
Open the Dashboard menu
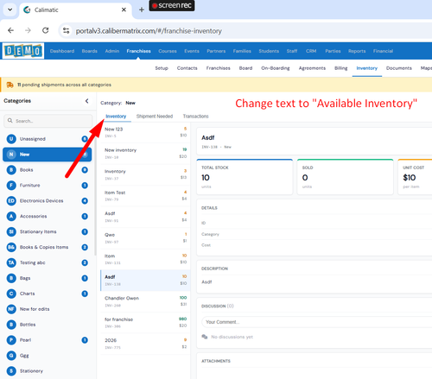click(x=62, y=51)
